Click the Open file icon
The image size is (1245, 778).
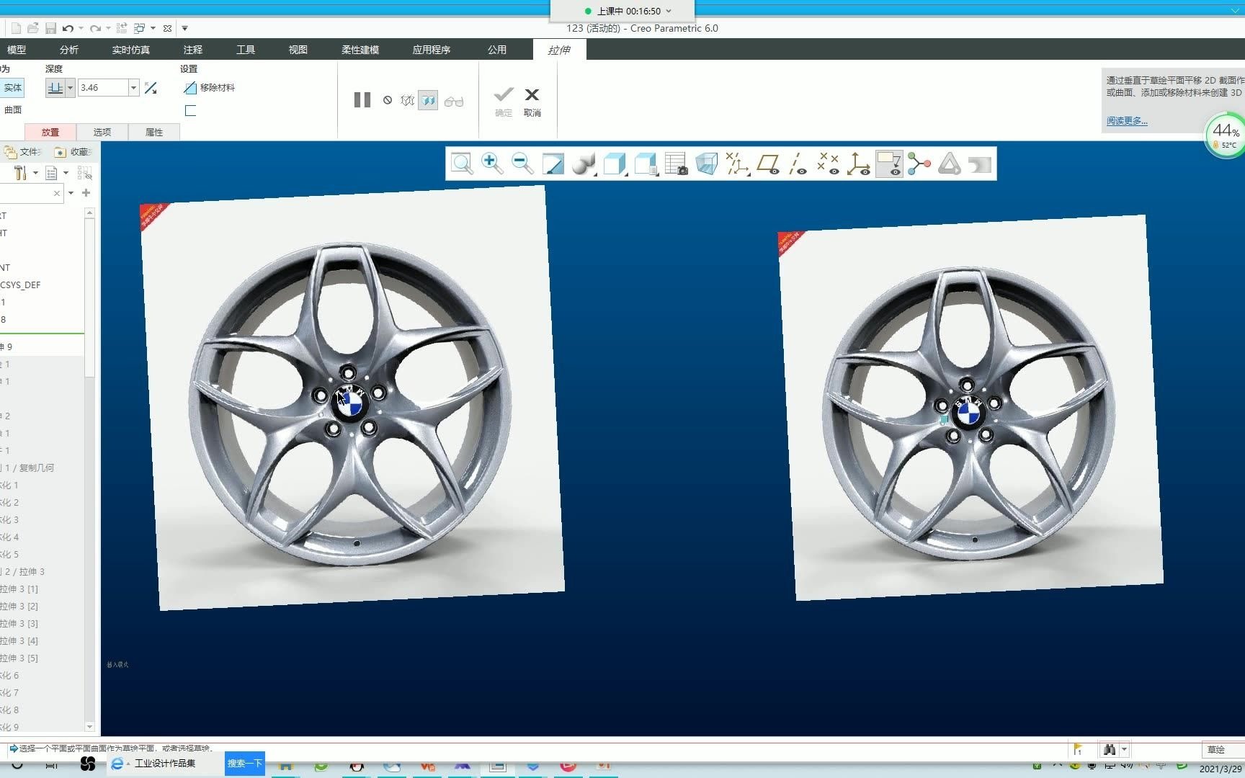(33, 28)
